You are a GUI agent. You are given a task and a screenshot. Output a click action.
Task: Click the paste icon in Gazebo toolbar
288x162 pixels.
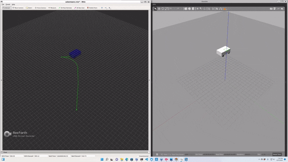(x=213, y=9)
